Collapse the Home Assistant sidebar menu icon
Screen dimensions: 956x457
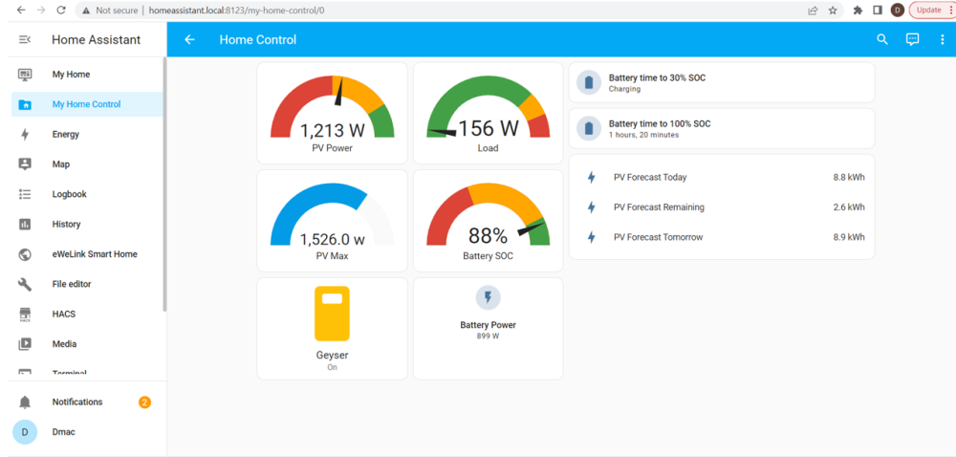[x=25, y=39]
